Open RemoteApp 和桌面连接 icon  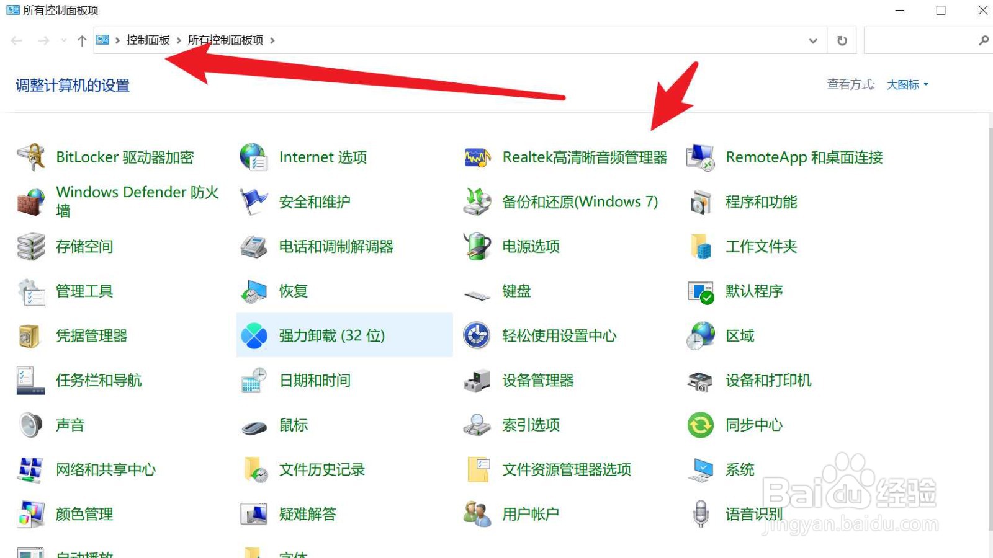click(701, 157)
